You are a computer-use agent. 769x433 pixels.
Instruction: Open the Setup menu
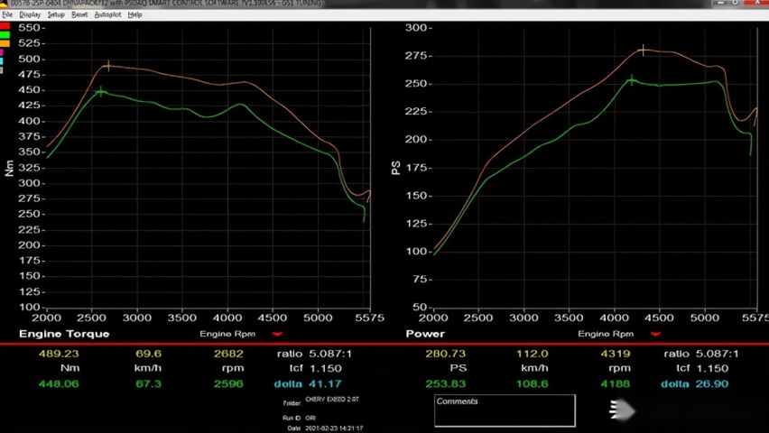point(56,14)
